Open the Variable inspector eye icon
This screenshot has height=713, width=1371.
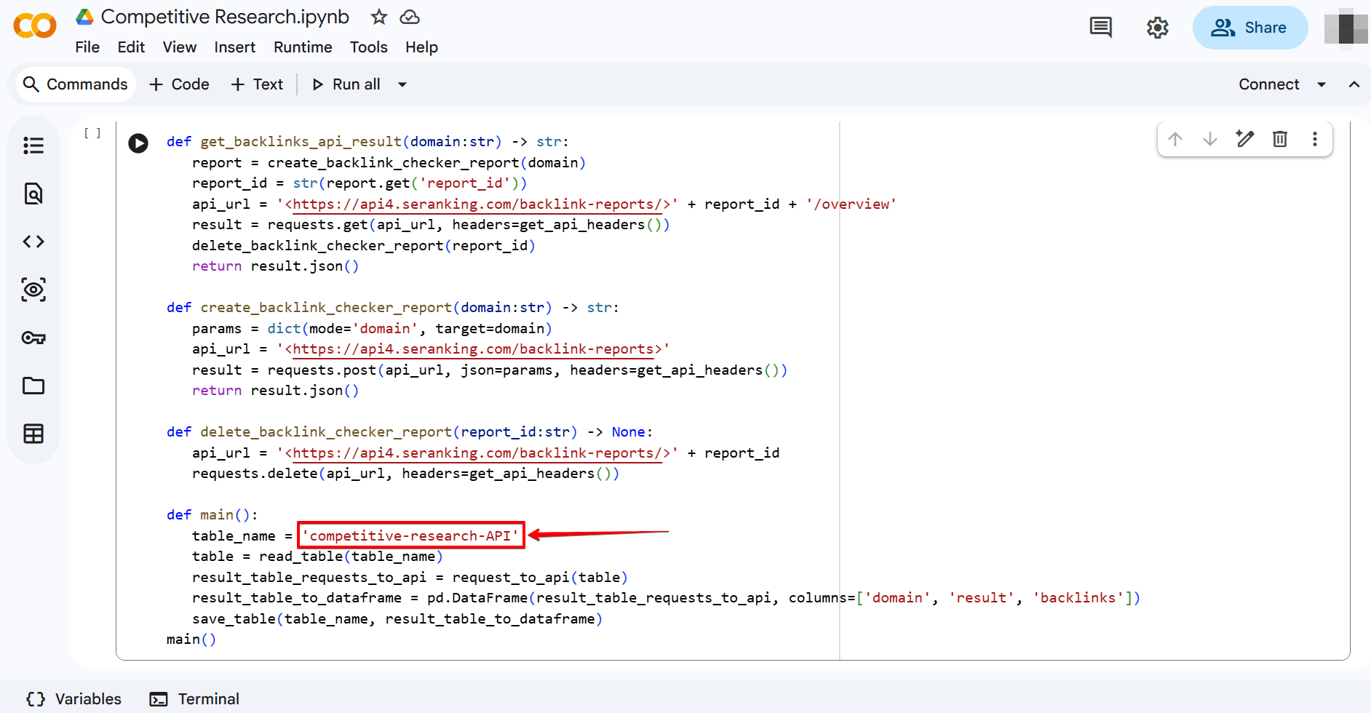click(x=33, y=290)
